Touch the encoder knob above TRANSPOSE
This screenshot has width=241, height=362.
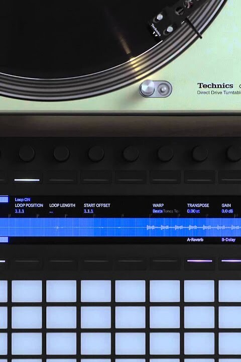(200, 153)
